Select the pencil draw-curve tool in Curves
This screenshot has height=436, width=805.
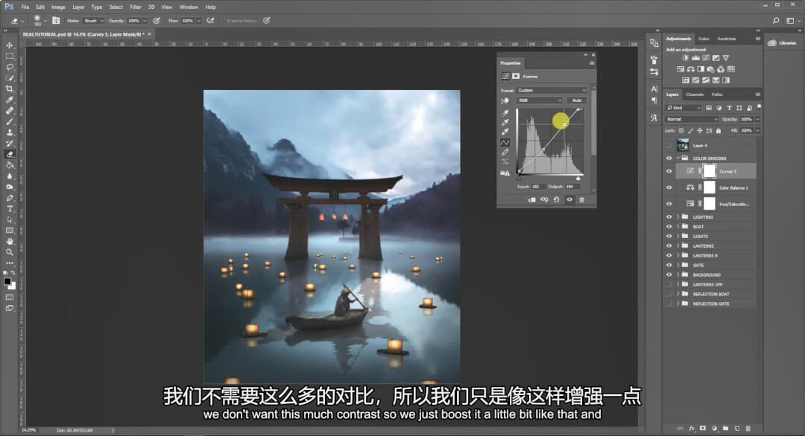tap(505, 152)
